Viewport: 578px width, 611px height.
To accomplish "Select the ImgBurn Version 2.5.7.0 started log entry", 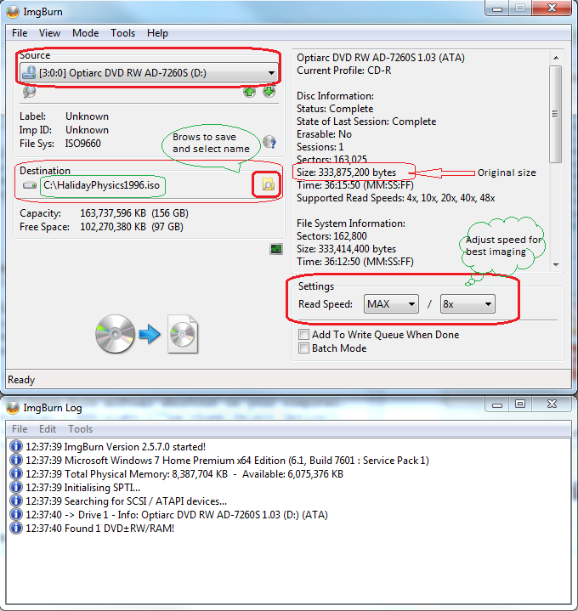I will (116, 446).
